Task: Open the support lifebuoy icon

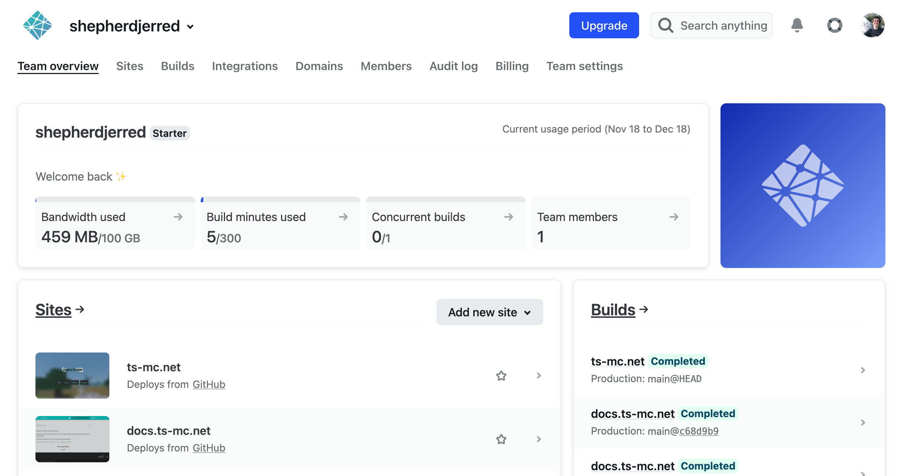Action: click(x=834, y=25)
